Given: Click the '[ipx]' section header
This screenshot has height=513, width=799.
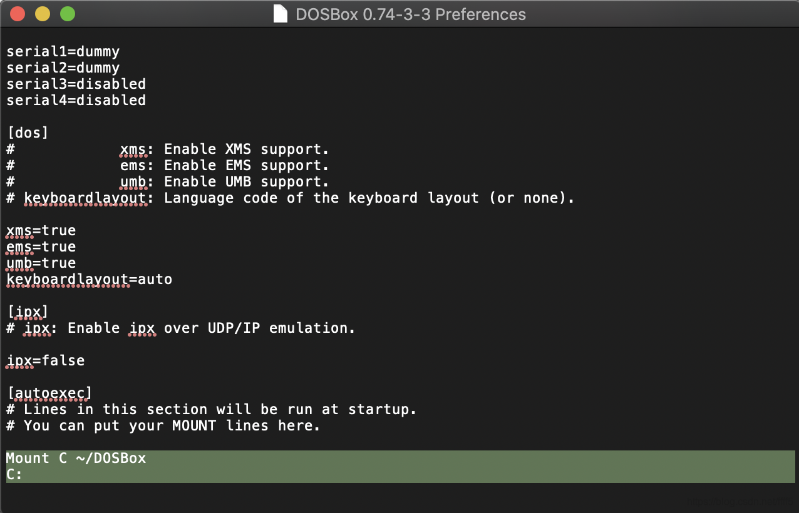Looking at the screenshot, I should (x=28, y=312).
